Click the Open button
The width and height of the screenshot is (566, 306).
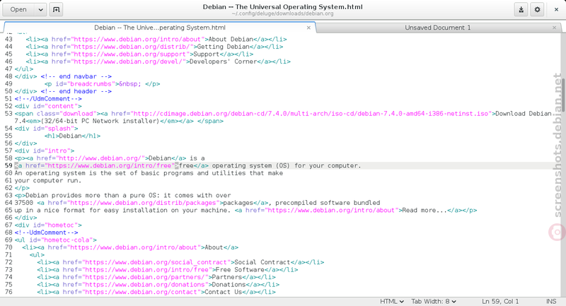18,10
